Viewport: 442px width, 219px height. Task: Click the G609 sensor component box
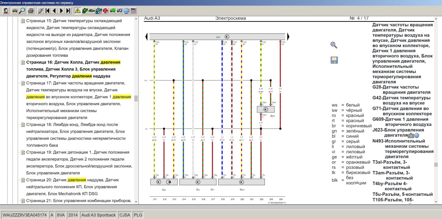tap(266, 109)
